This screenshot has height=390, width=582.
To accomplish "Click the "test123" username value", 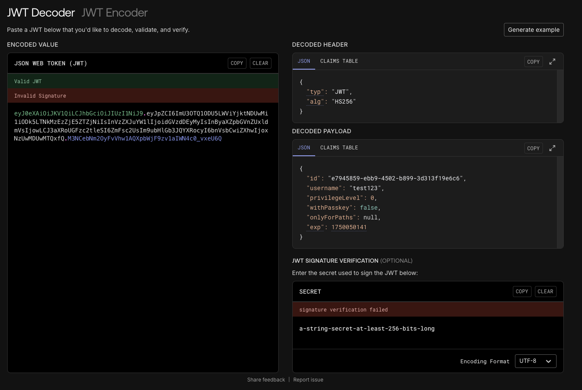I will [x=365, y=188].
